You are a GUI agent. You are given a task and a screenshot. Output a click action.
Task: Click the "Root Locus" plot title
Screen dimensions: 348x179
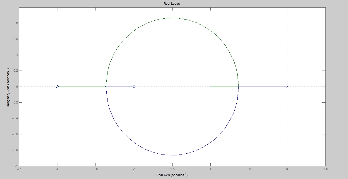pos(172,3)
